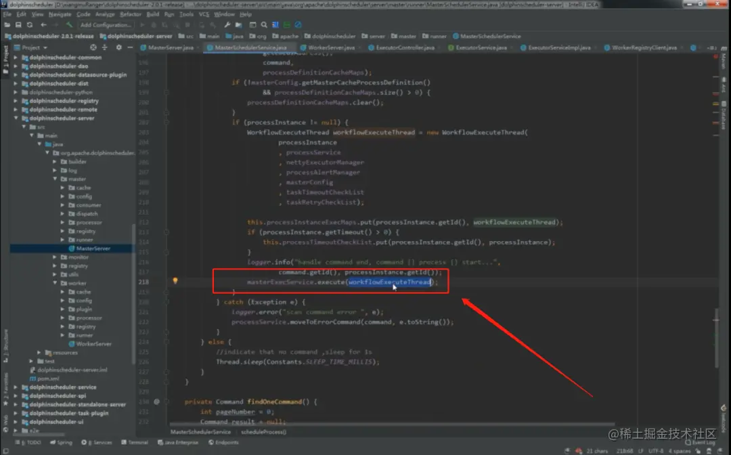Click the lightbulb intention icon at line 218
The height and width of the screenshot is (455, 731).
175,280
